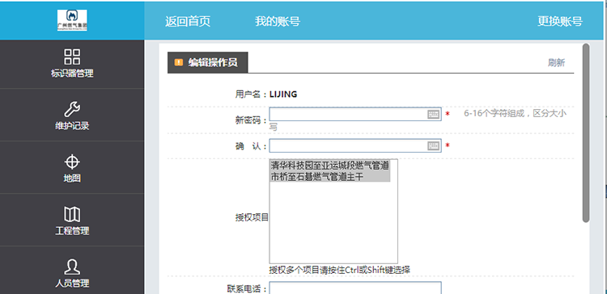Go to 返回首页 in top navigation
The width and height of the screenshot is (607, 294).
[188, 21]
